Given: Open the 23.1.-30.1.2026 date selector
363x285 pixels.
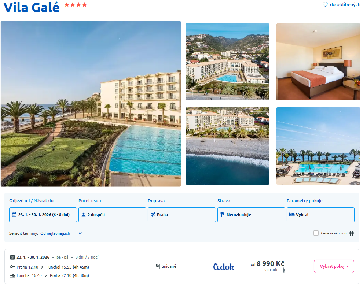Looking at the screenshot, I should tap(43, 215).
